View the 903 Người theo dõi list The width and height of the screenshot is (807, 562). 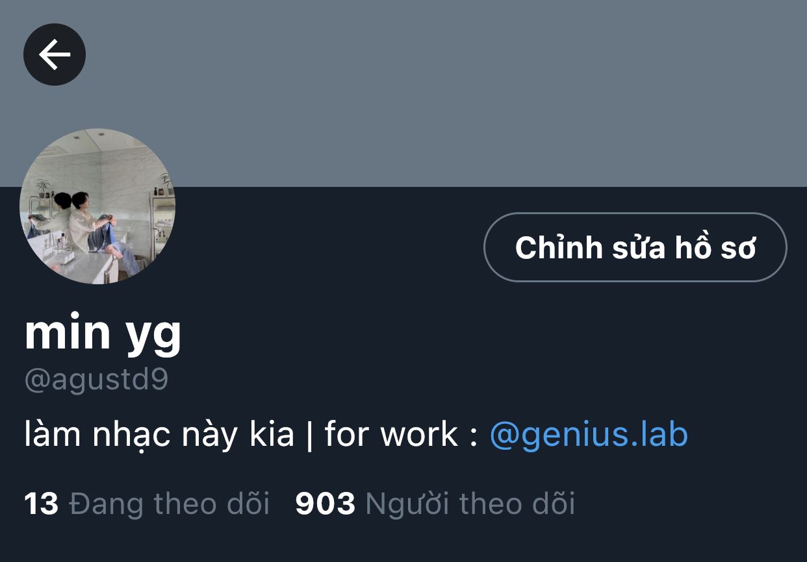(x=435, y=504)
